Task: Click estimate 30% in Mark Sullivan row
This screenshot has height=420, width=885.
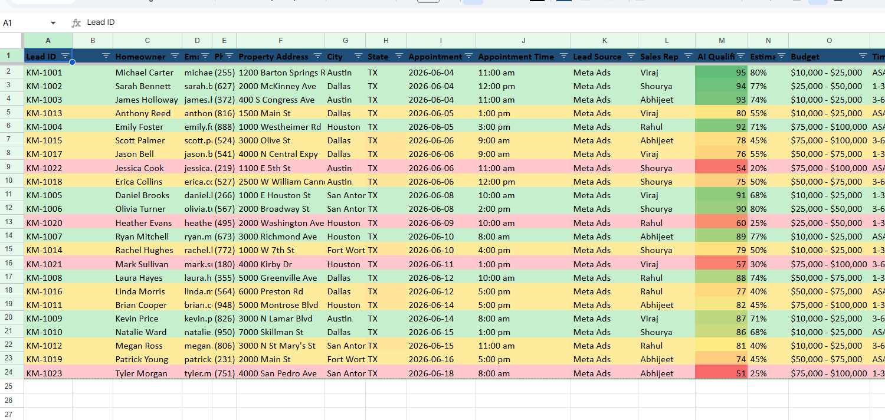Action: point(768,264)
